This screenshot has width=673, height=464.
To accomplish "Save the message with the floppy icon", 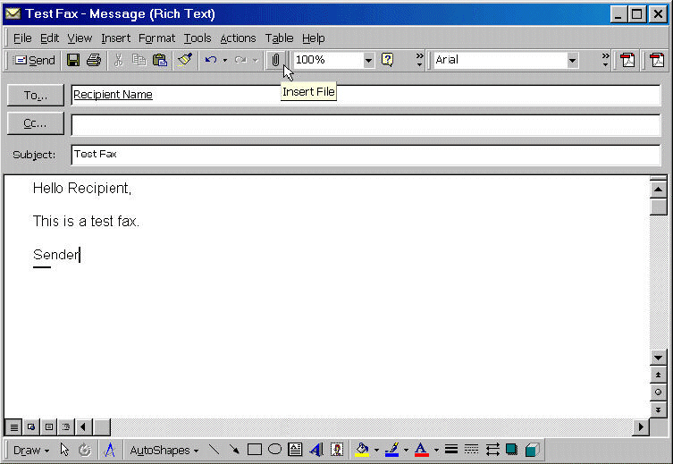I will tap(73, 60).
